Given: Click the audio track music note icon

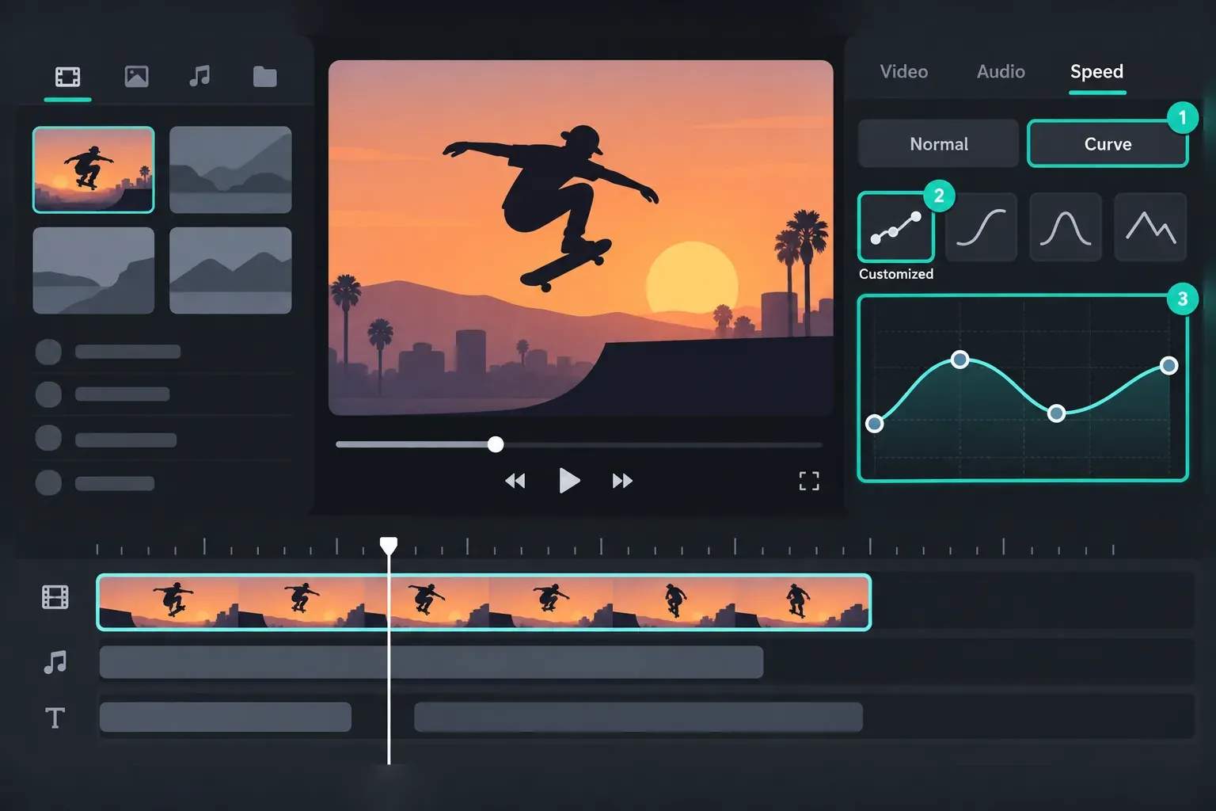Looking at the screenshot, I should point(55,661).
